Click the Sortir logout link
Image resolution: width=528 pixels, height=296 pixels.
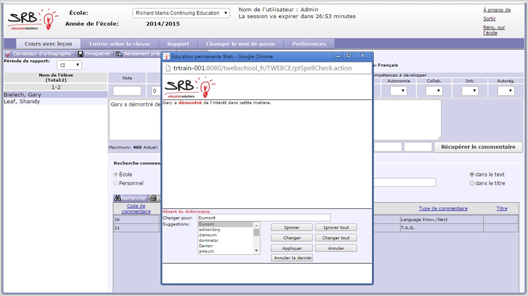coord(489,19)
